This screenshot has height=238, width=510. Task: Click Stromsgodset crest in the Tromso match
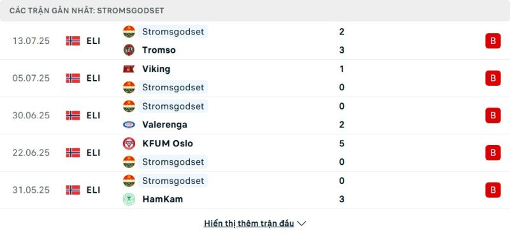point(129,31)
